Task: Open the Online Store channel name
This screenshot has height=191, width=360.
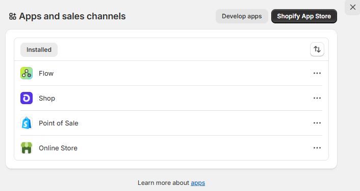Action: click(58, 148)
